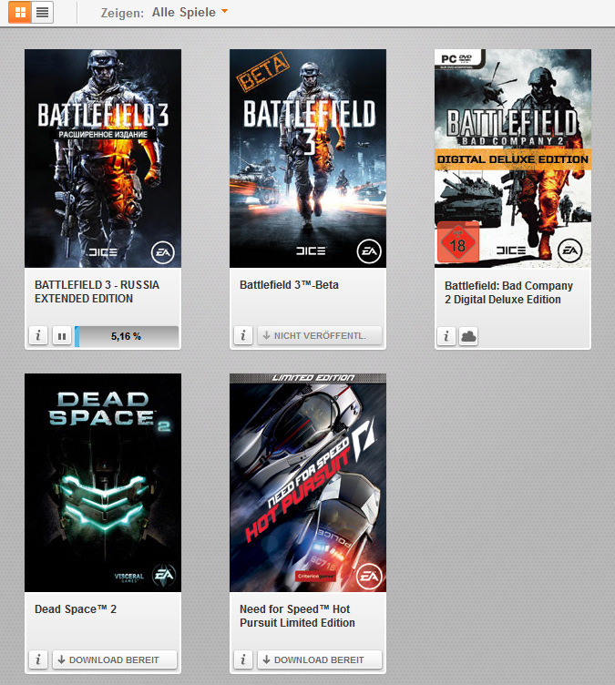Open info for Battlefield 3 Russia Extended Edition

(x=38, y=336)
